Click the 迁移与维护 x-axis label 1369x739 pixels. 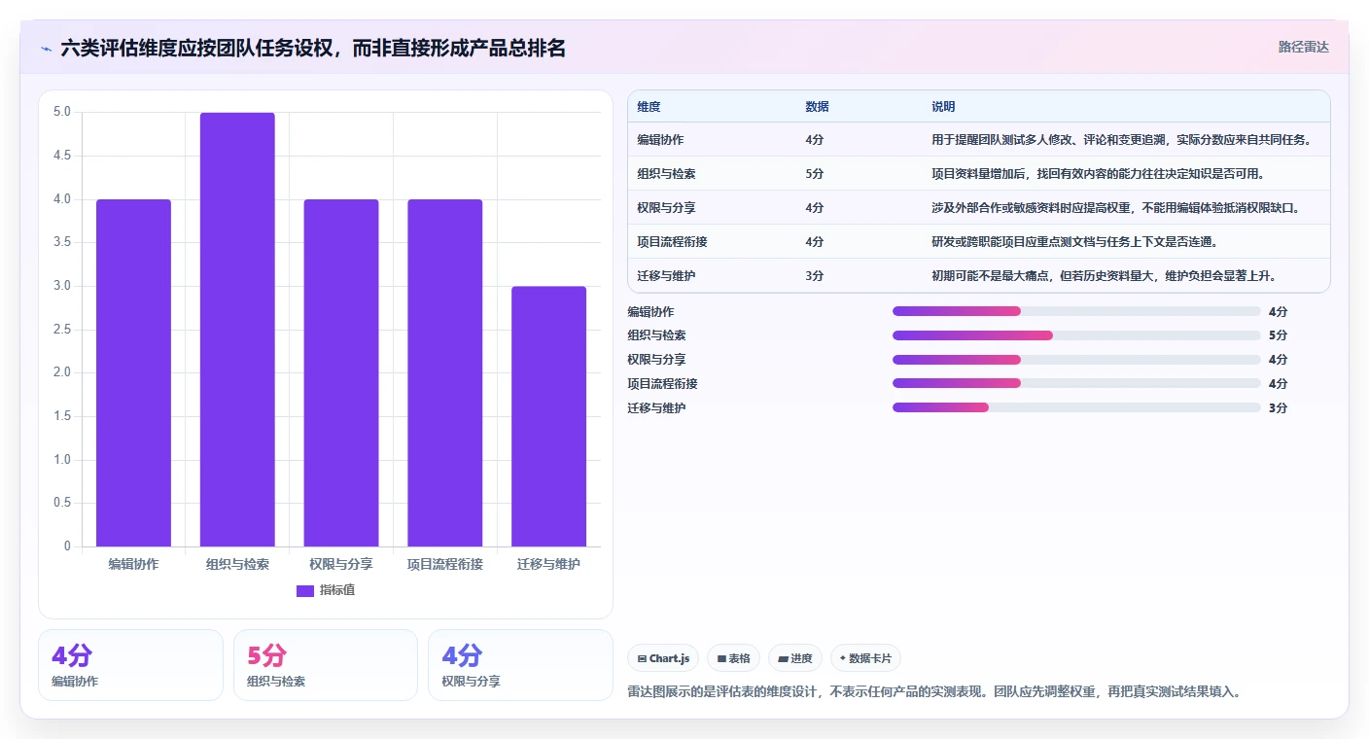[548, 564]
